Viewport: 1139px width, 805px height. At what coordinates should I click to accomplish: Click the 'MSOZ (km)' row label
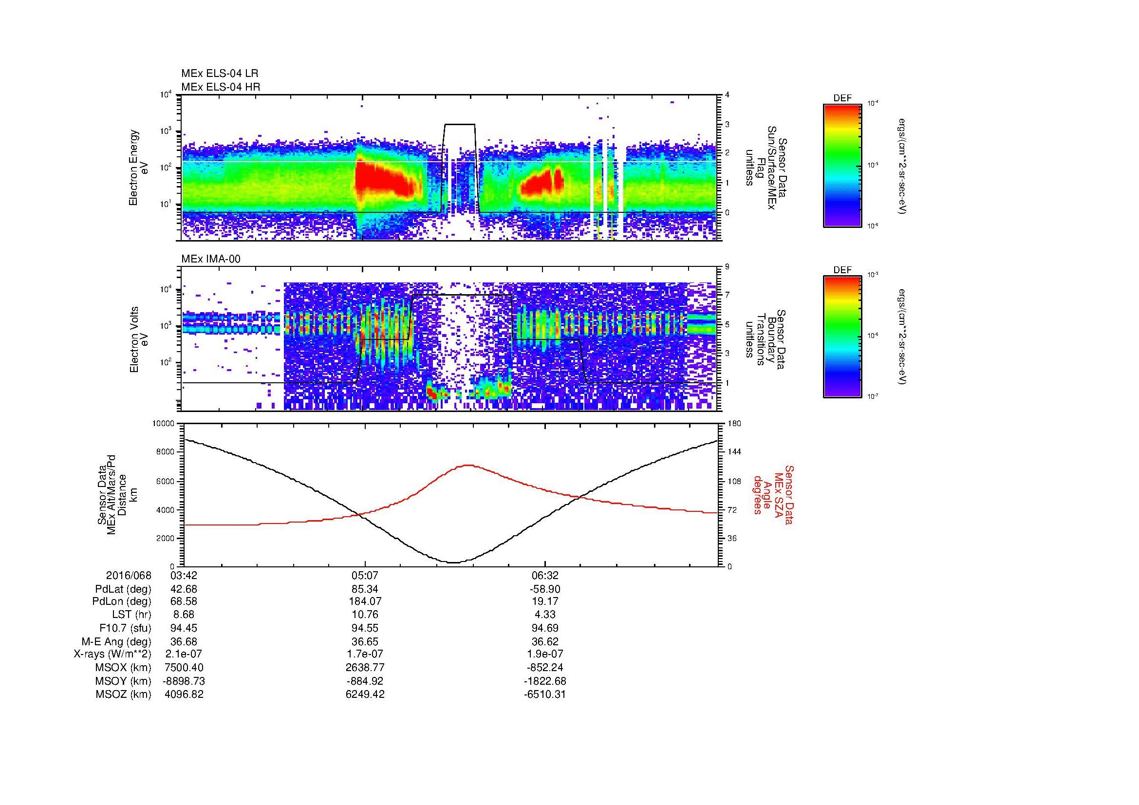(x=124, y=694)
